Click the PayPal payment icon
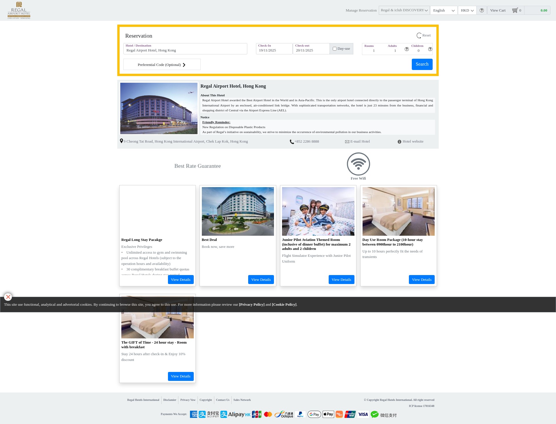 300,414
